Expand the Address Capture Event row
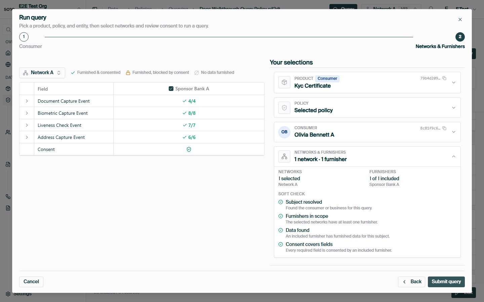This screenshot has height=302, width=484. point(27,137)
